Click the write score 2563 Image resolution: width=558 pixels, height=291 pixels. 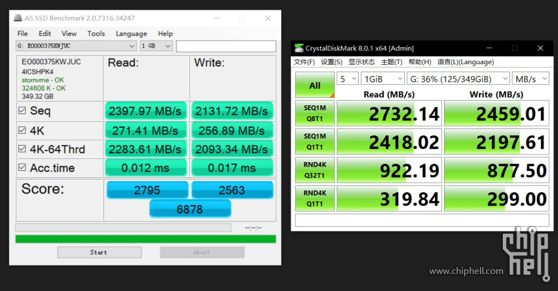click(x=232, y=190)
